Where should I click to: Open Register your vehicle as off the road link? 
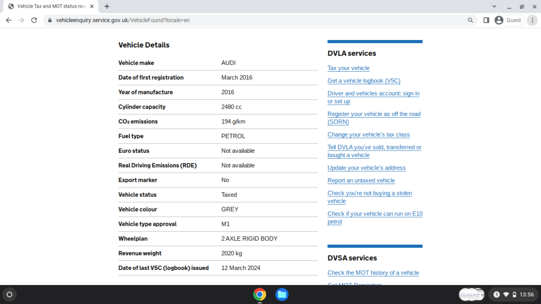[x=374, y=118]
